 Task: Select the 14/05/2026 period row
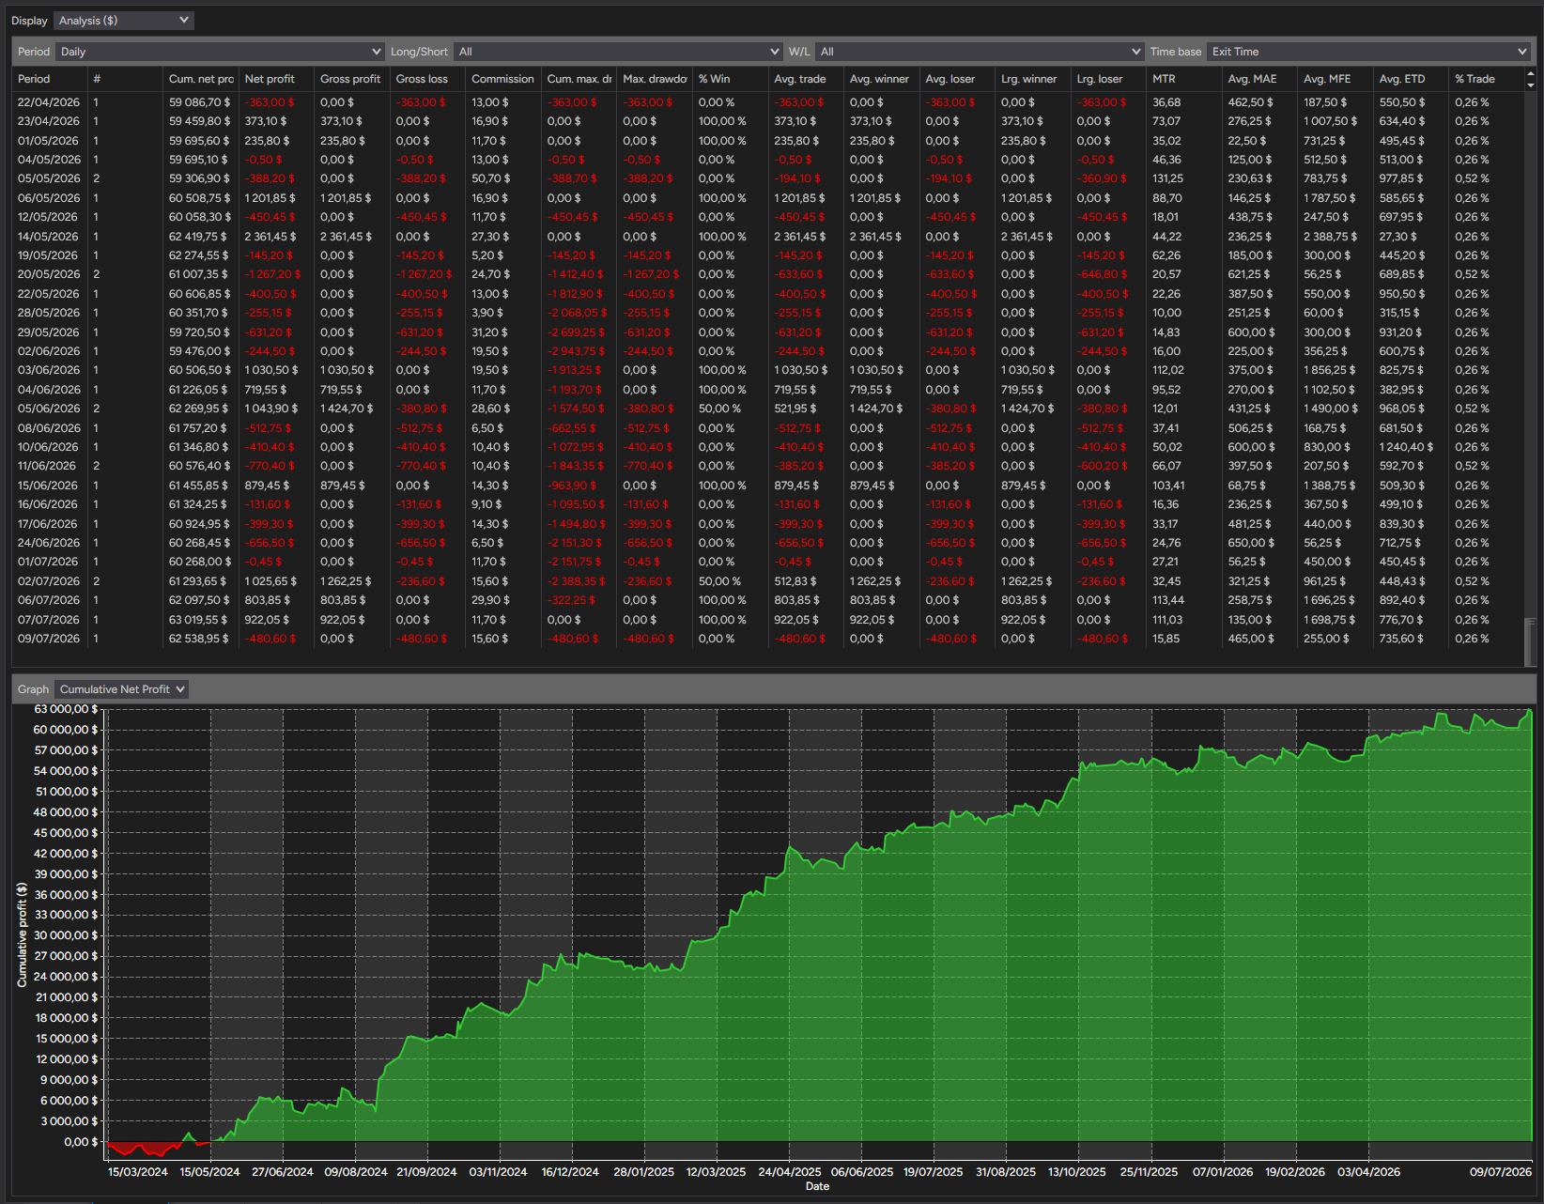(x=768, y=237)
